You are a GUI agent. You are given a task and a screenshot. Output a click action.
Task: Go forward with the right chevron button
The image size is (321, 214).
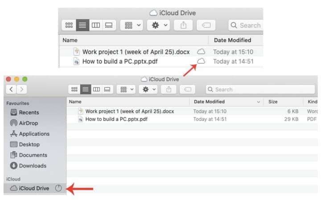tap(22, 89)
